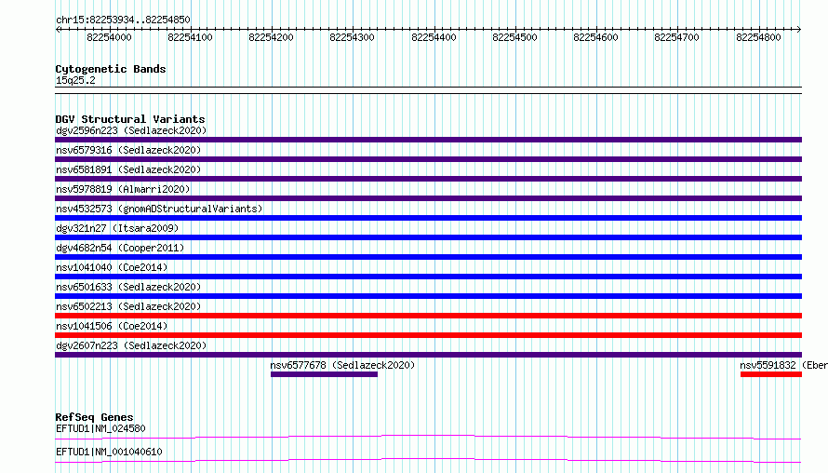Select dgv321n27 (Itsara2009) variant label
The width and height of the screenshot is (828, 473).
pyautogui.click(x=117, y=228)
